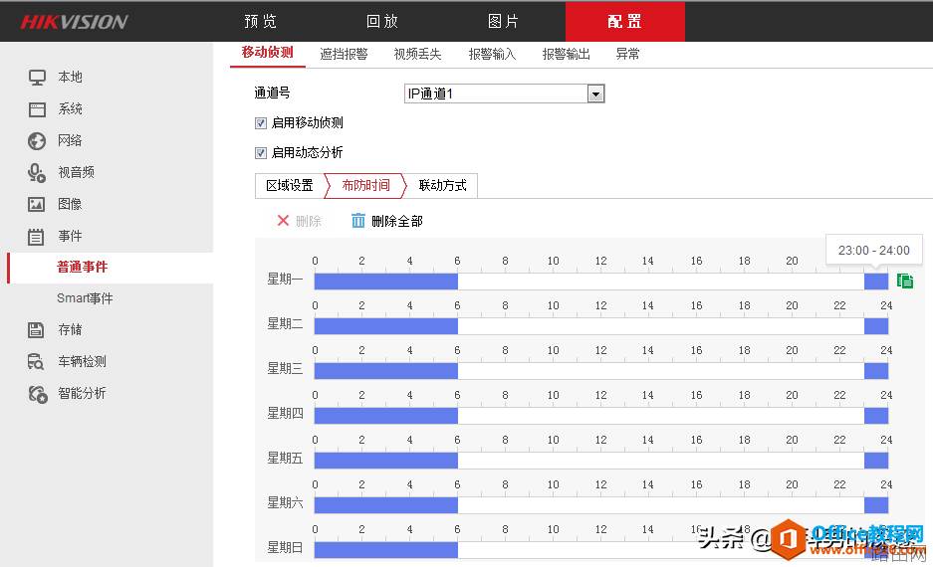Click the 存储 floppy disk icon
Image resolution: width=933 pixels, height=567 pixels.
click(36, 330)
